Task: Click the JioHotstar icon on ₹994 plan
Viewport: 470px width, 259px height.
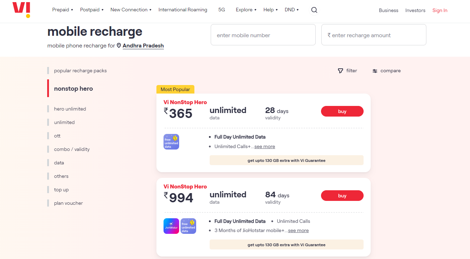Action: (x=171, y=226)
